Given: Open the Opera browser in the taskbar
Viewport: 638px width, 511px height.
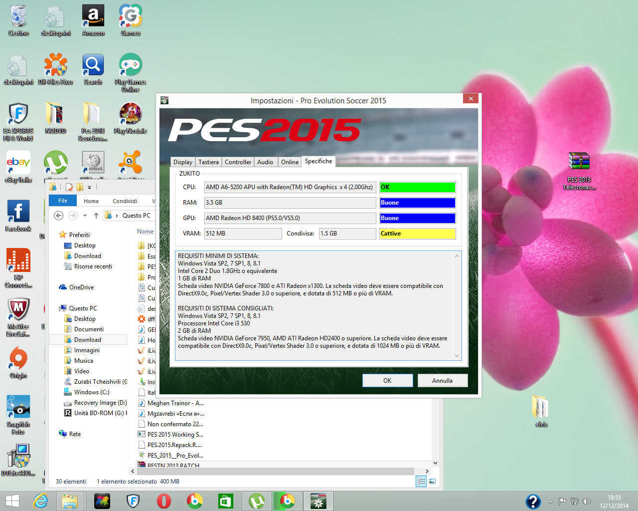Looking at the screenshot, I should click(164, 501).
